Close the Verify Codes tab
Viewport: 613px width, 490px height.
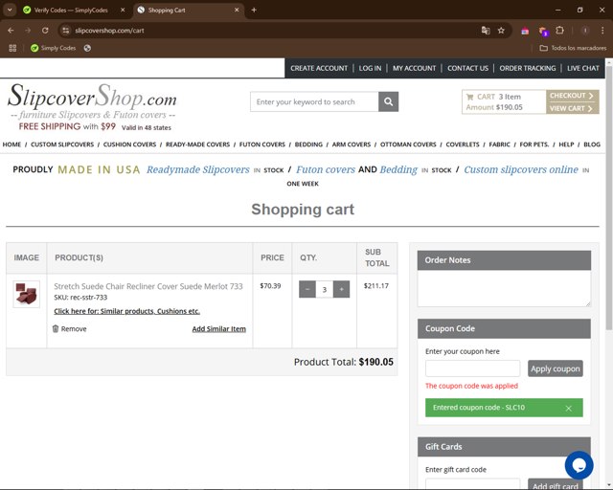coord(123,11)
